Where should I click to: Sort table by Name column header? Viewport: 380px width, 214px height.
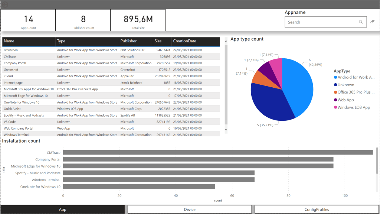click(9, 41)
